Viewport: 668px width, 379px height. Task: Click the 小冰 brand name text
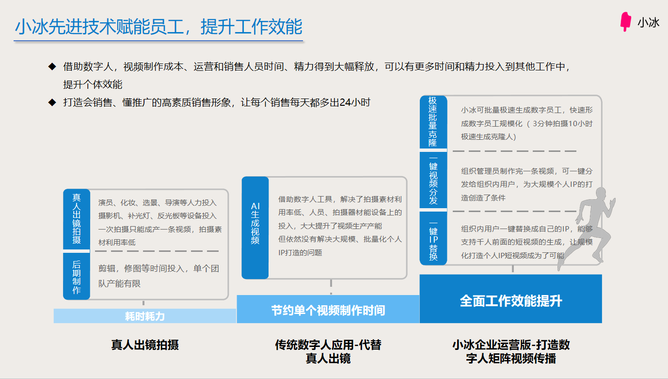(x=648, y=22)
